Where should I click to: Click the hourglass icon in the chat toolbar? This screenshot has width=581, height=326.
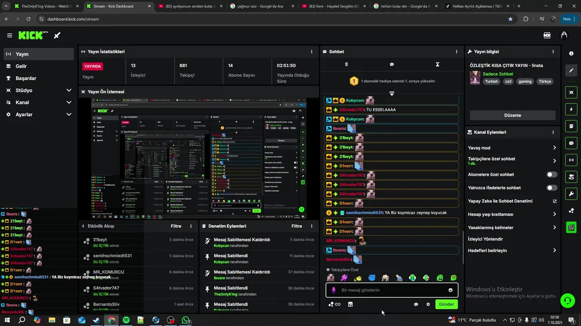click(438, 64)
